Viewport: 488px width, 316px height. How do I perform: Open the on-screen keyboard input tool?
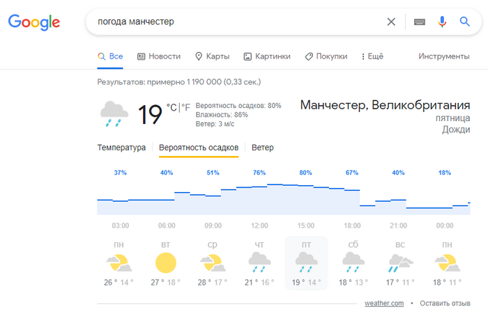tap(418, 22)
